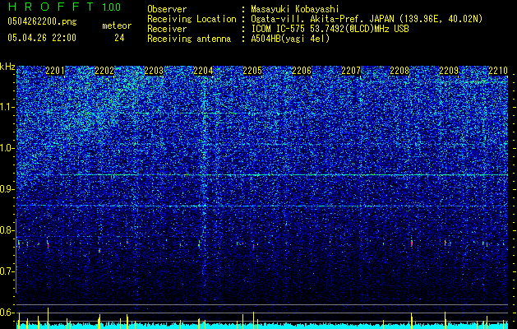Click the 2202 time marker

(104, 71)
